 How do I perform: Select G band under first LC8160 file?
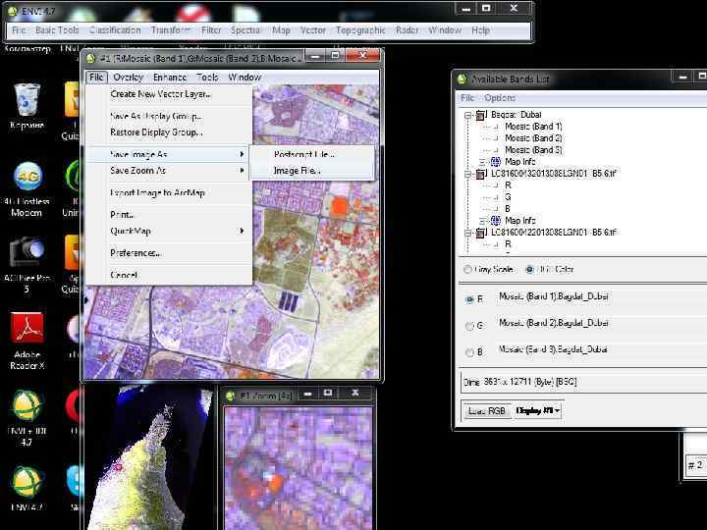pyautogui.click(x=508, y=197)
